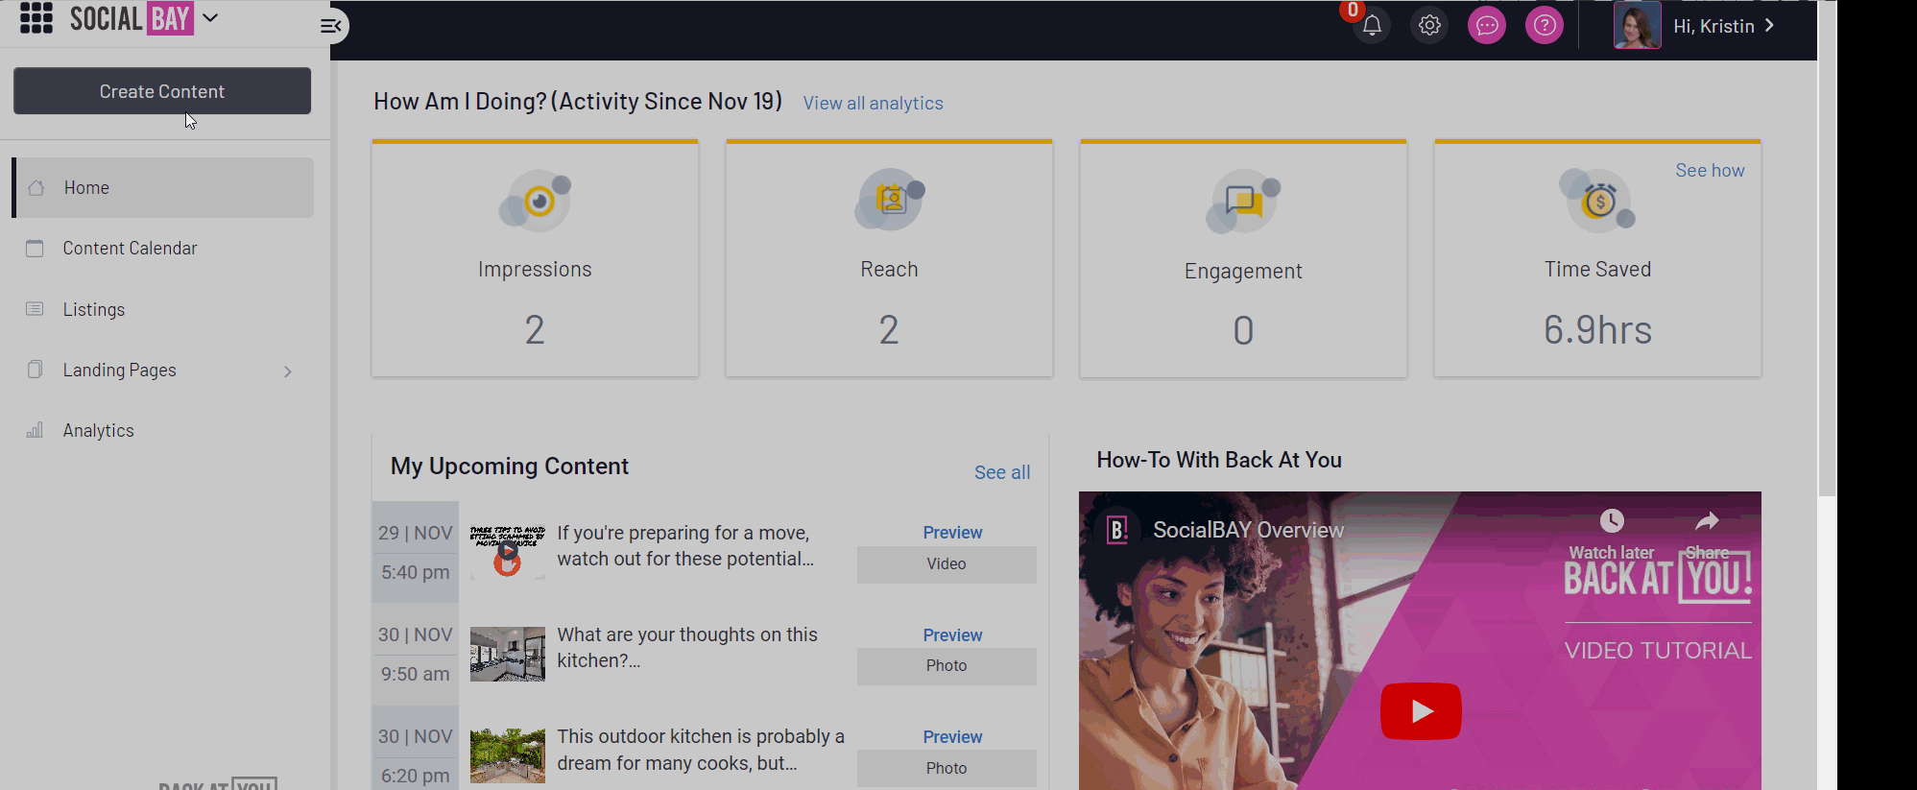The height and width of the screenshot is (790, 1917).
Task: Click the Home house icon
Action: [x=36, y=188]
